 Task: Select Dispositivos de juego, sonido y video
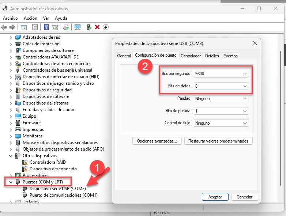[58, 83]
